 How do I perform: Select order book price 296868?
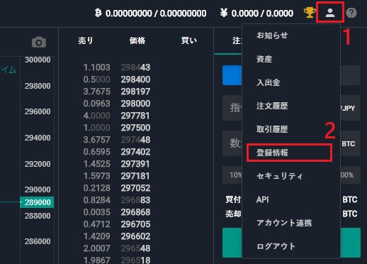135,212
